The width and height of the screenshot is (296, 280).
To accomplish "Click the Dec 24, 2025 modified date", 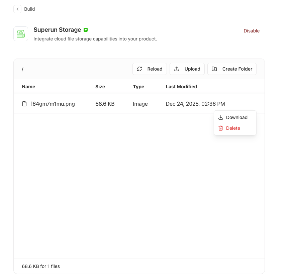I will (x=195, y=104).
